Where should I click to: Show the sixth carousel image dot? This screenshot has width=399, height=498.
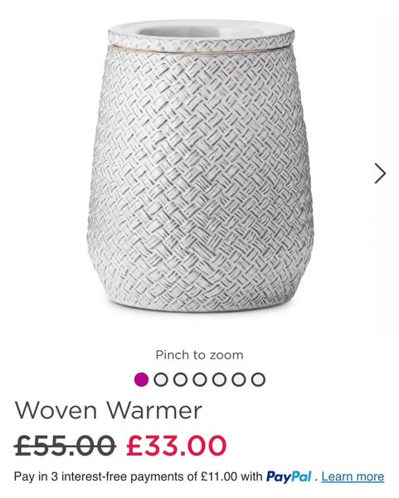click(x=239, y=379)
